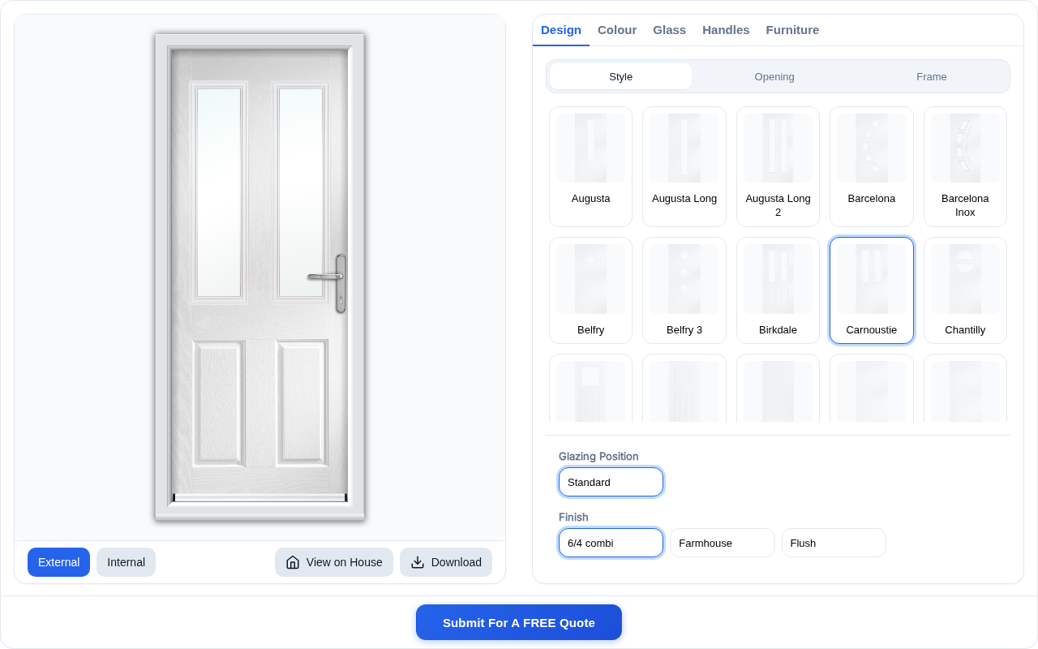Switch to Internal door view
The width and height of the screenshot is (1038, 649).
click(x=126, y=562)
